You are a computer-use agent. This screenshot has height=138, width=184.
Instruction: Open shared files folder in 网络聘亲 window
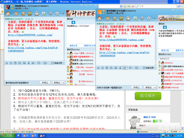16,14
